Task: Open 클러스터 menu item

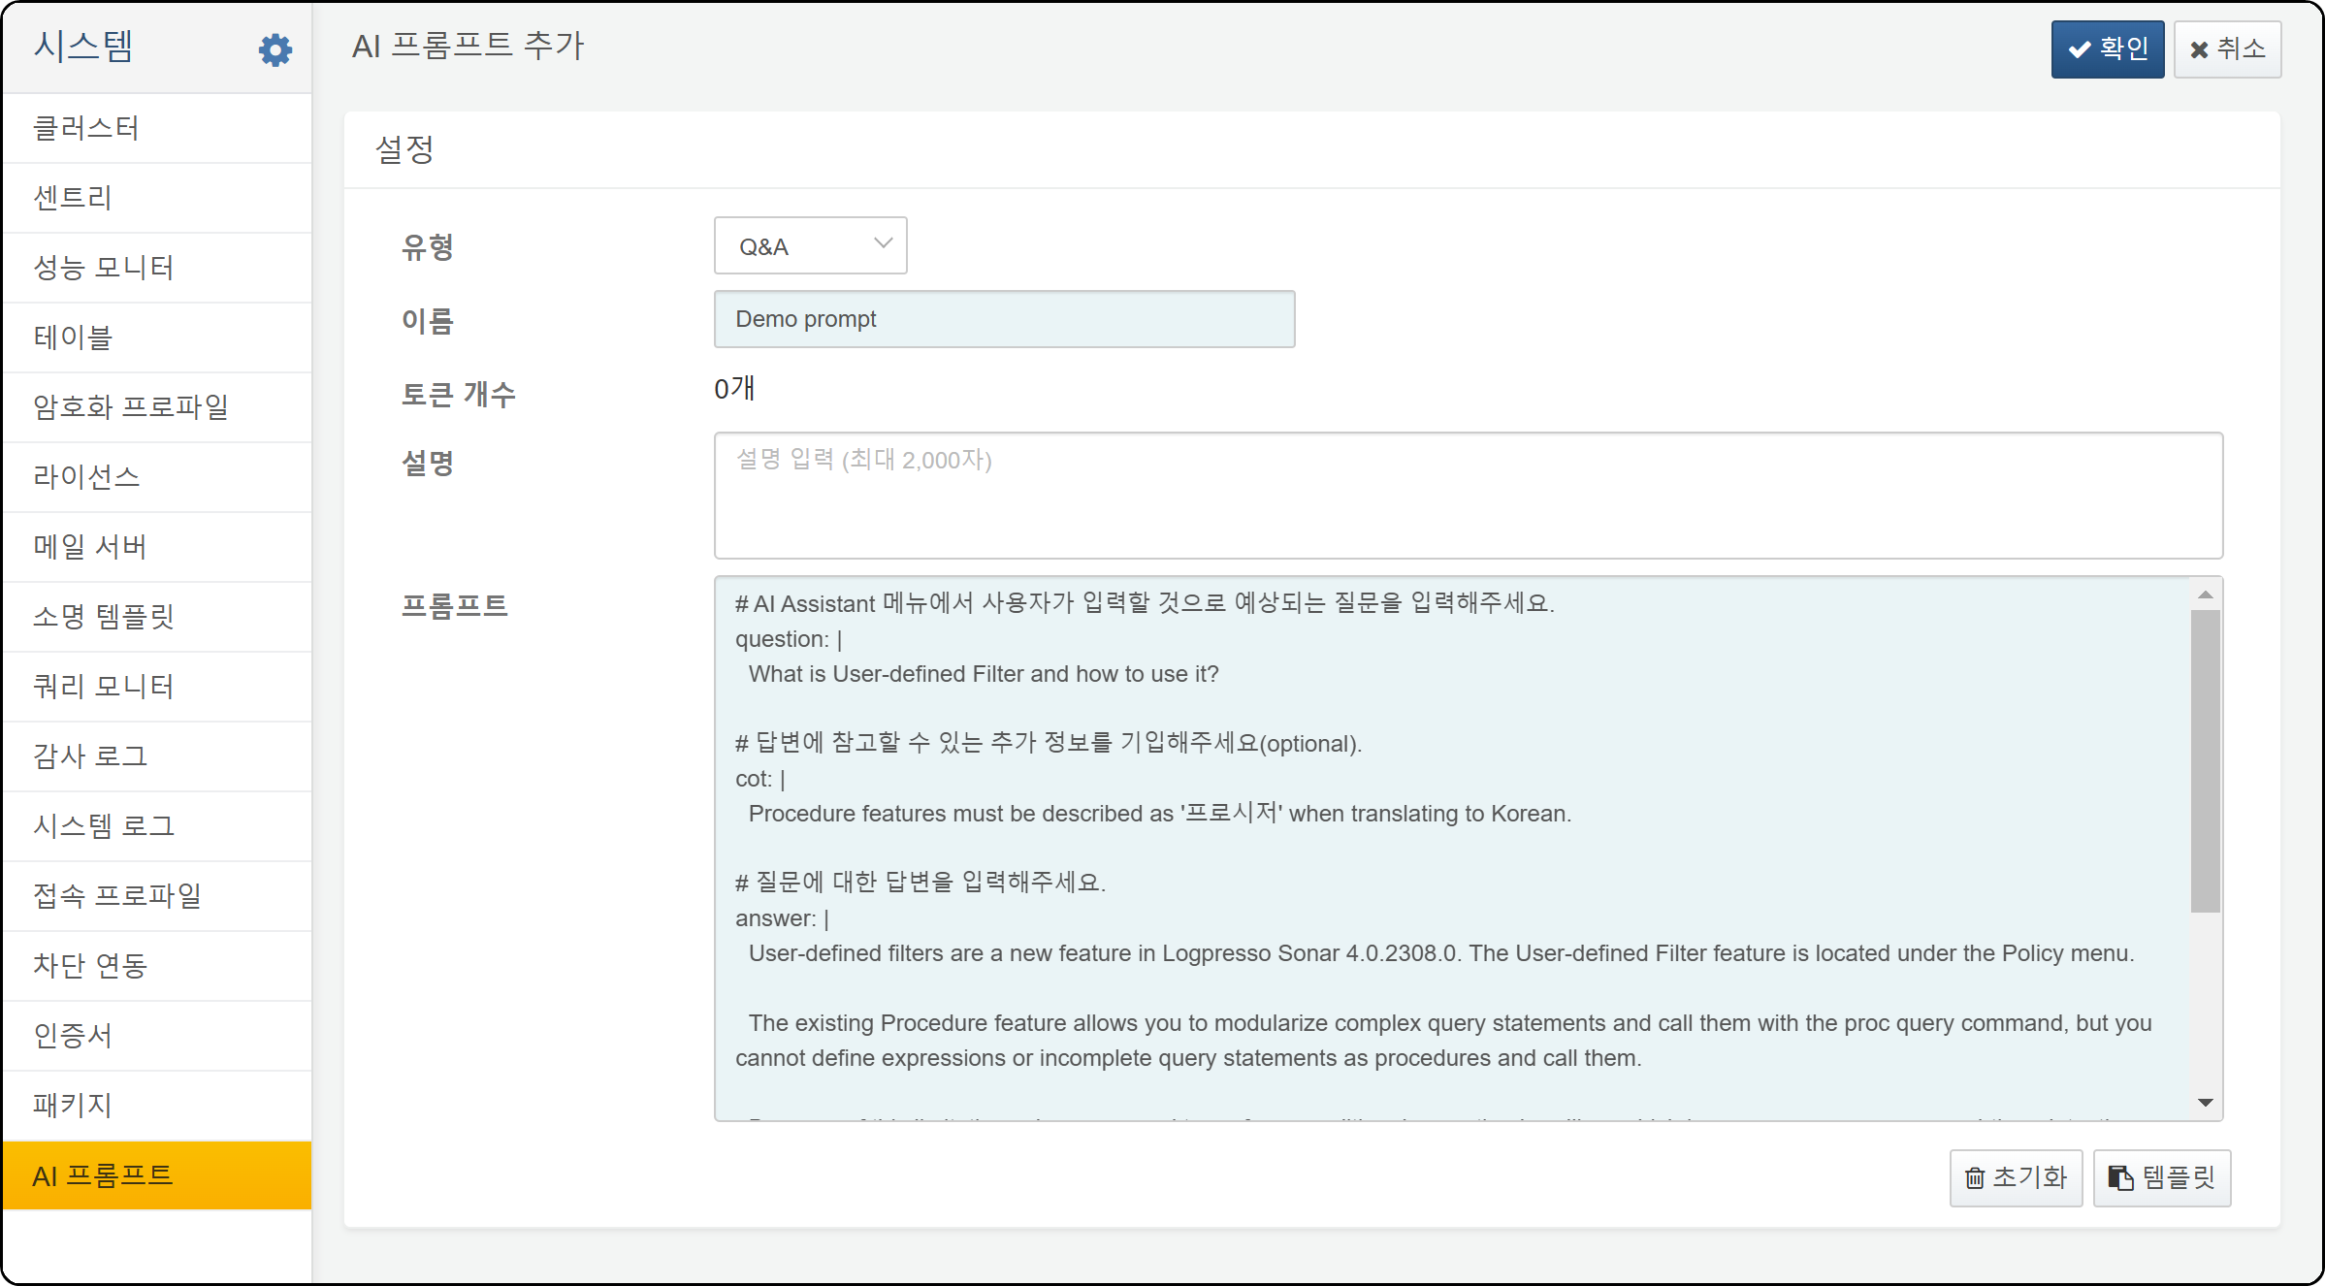Action: (x=157, y=128)
